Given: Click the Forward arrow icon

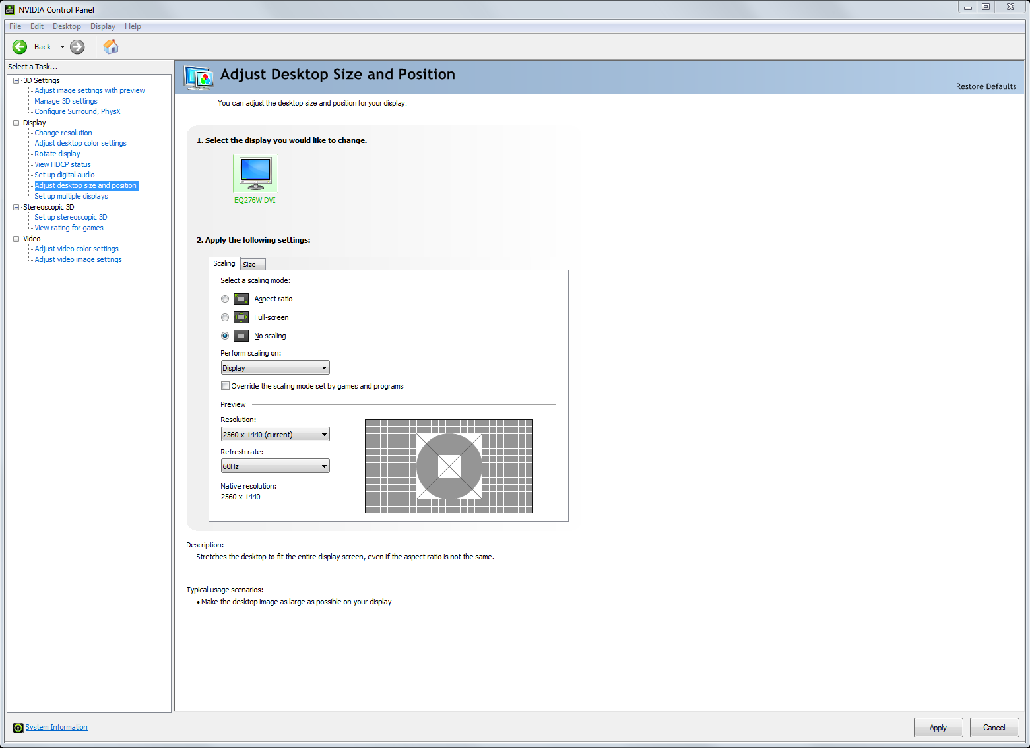Looking at the screenshot, I should 77,47.
